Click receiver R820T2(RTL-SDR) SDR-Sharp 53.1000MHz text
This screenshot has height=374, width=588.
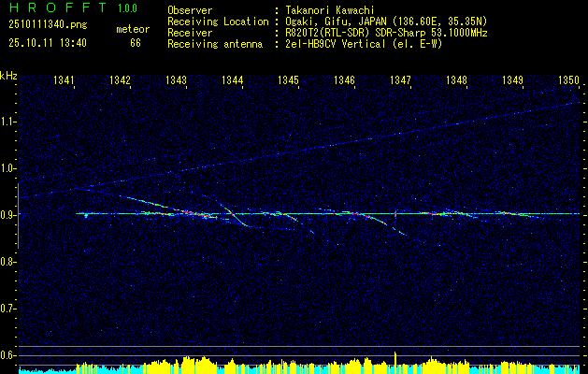pos(386,33)
